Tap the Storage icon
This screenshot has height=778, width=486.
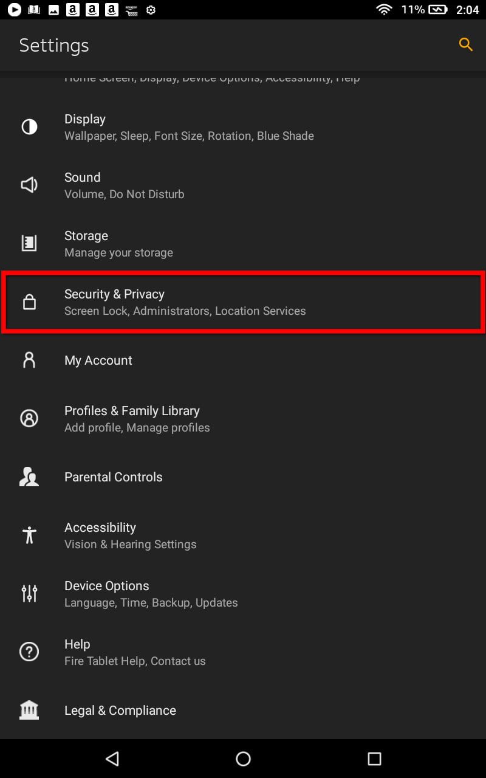tap(29, 243)
